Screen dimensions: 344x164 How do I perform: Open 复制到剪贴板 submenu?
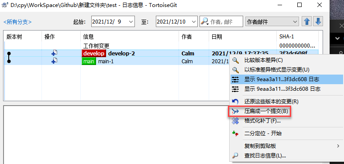[286, 146]
